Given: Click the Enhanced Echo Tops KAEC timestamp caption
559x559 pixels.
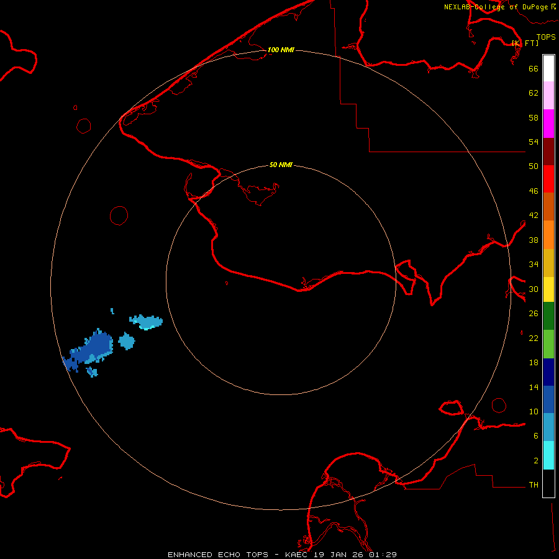Looking at the screenshot, I should (x=282, y=555).
